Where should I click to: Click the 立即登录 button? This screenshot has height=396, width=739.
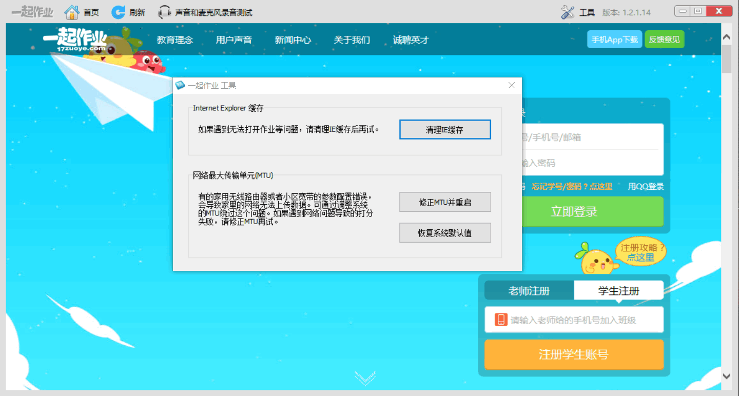(593, 211)
